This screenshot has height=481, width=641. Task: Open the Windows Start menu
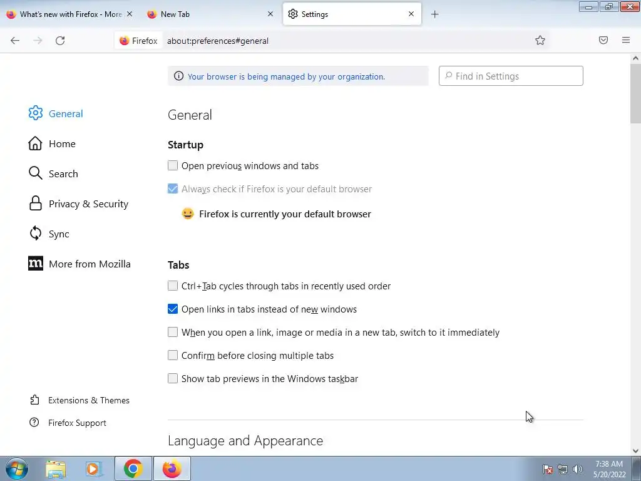click(x=17, y=468)
